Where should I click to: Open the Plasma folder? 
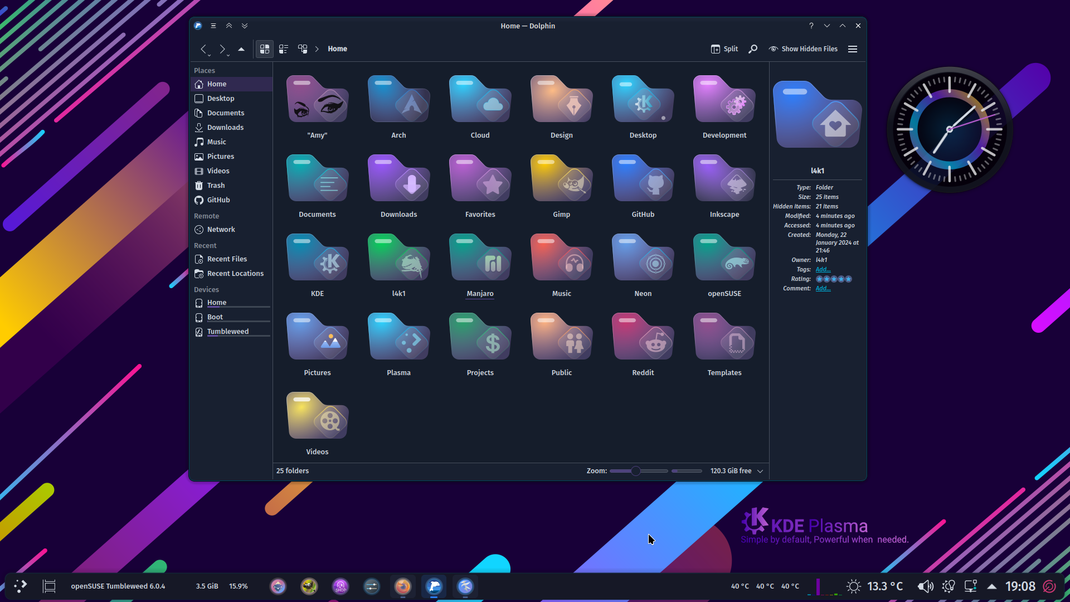coord(398,337)
